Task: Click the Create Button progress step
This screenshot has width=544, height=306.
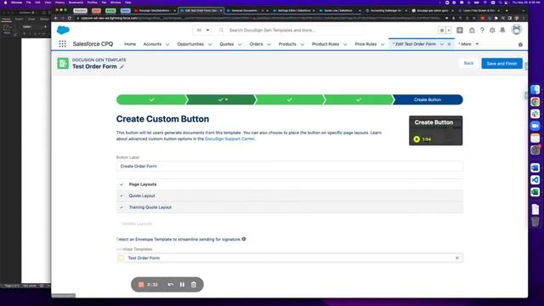Action: pos(428,99)
